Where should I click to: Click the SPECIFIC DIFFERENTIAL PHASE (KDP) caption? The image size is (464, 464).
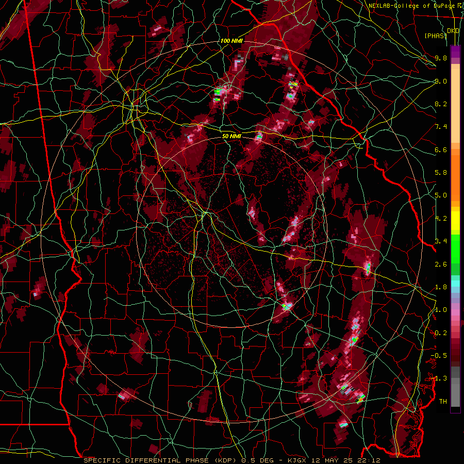click(x=161, y=460)
